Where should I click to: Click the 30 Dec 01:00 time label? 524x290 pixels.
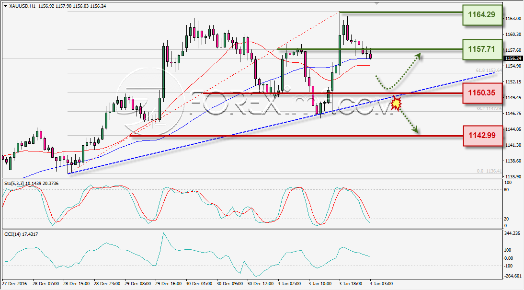coord(199,284)
